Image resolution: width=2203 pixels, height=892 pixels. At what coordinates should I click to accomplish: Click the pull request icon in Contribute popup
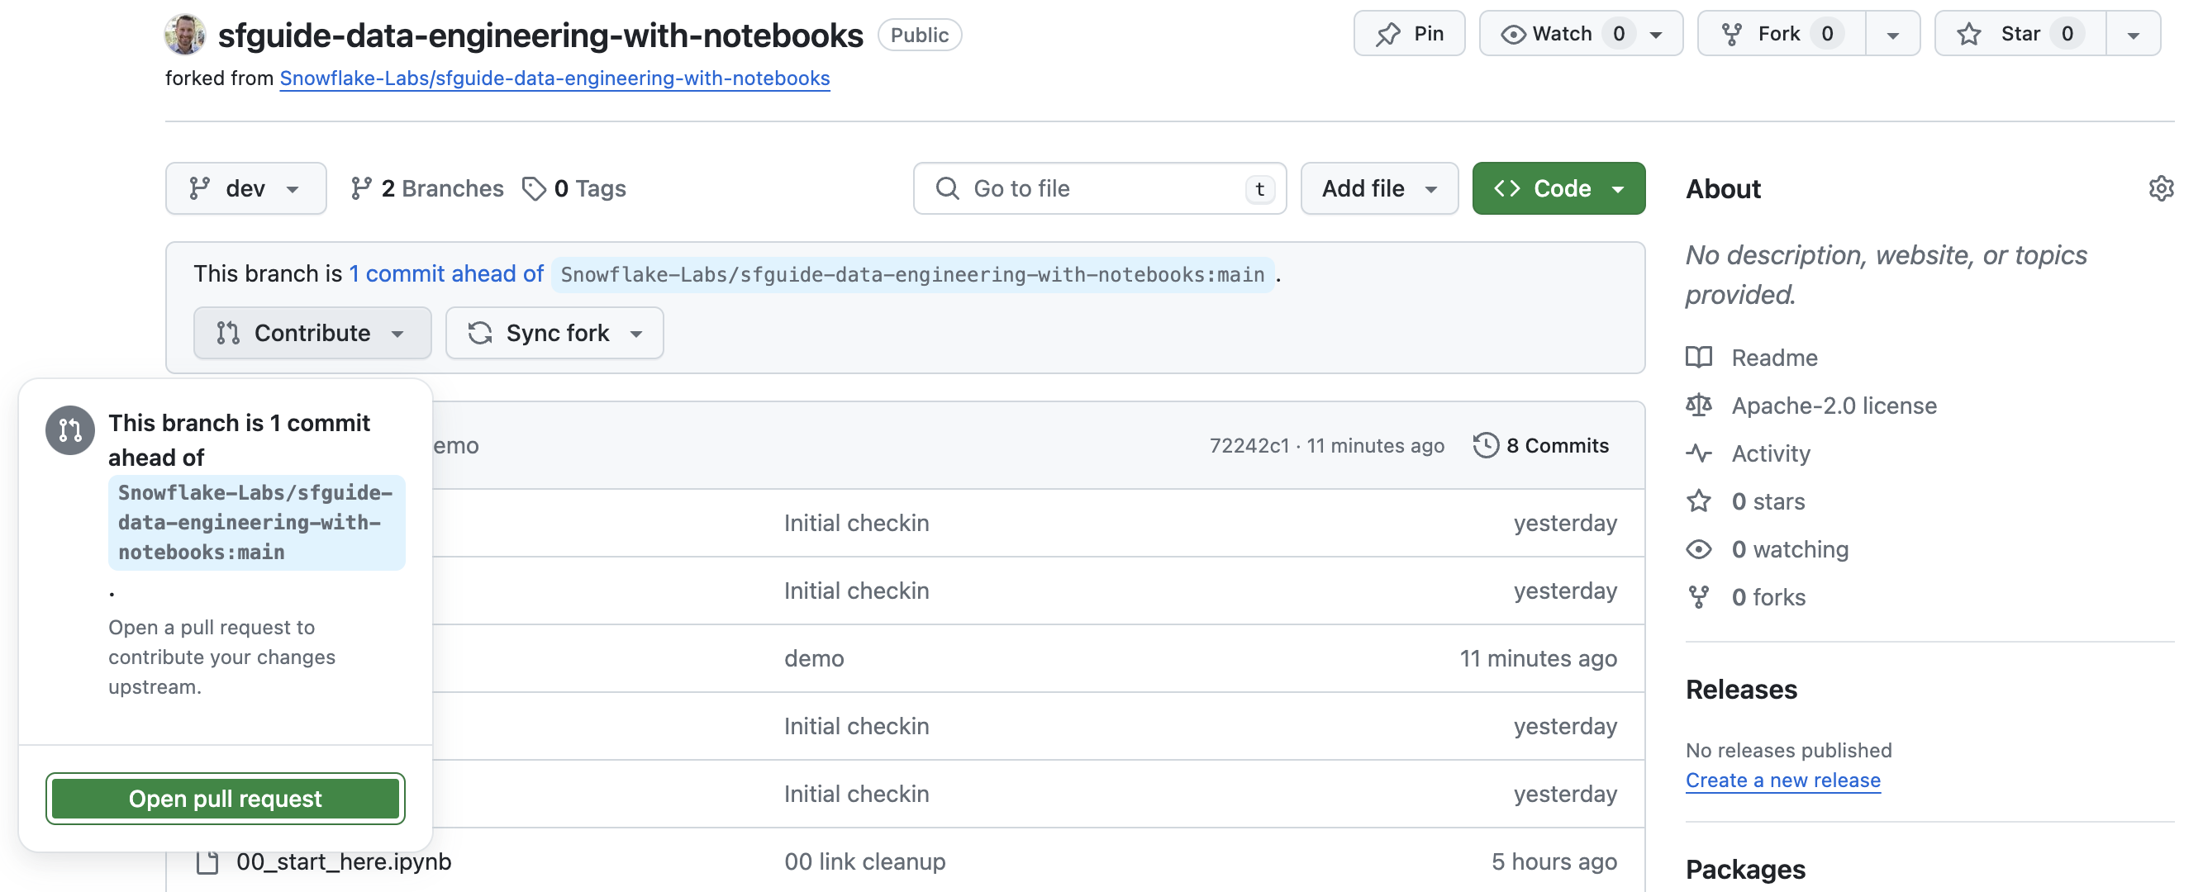point(70,429)
